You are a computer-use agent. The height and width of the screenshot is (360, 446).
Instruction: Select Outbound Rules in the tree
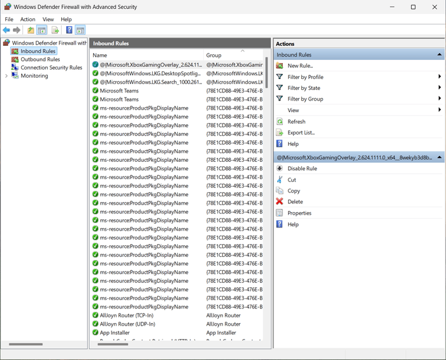point(40,59)
